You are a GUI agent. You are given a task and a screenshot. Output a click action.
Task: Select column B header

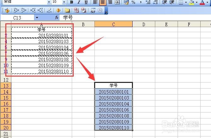click(83, 24)
